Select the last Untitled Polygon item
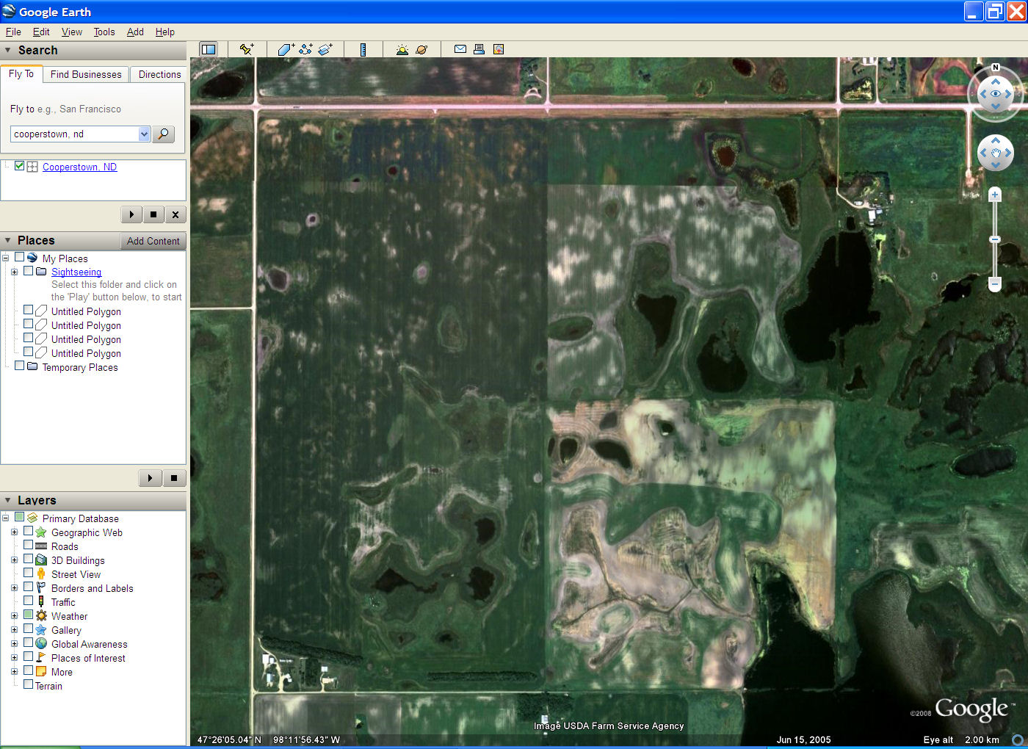This screenshot has width=1028, height=749. click(x=86, y=353)
